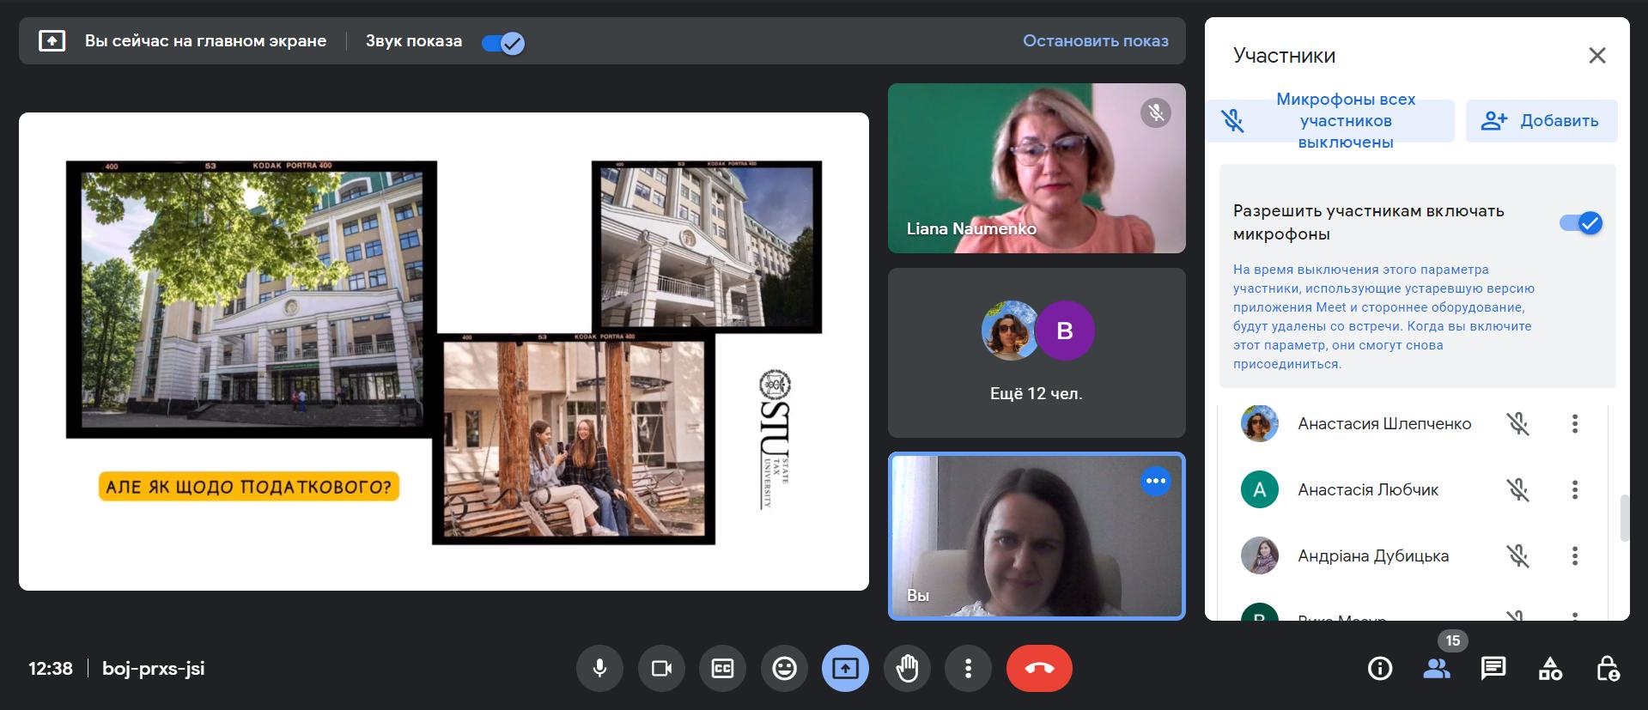Image resolution: width=1648 pixels, height=710 pixels.
Task: Click the meeting code boj-prxs-jsi
Action: (x=154, y=668)
